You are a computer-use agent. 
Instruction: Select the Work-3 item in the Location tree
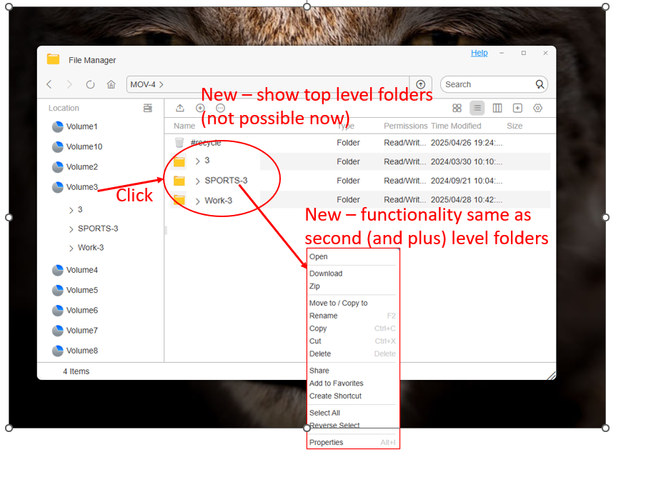pyautogui.click(x=91, y=248)
